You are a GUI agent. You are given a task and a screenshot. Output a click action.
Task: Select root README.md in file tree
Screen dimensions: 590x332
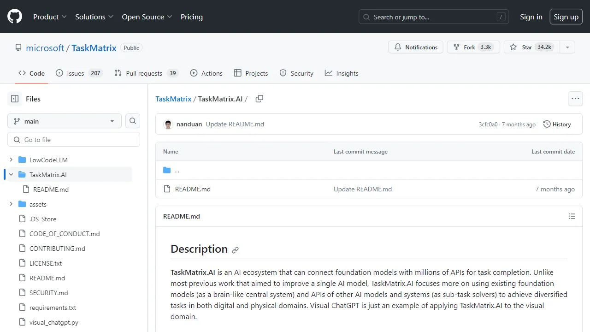pos(47,278)
